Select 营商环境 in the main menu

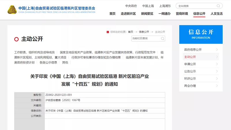point(182,14)
